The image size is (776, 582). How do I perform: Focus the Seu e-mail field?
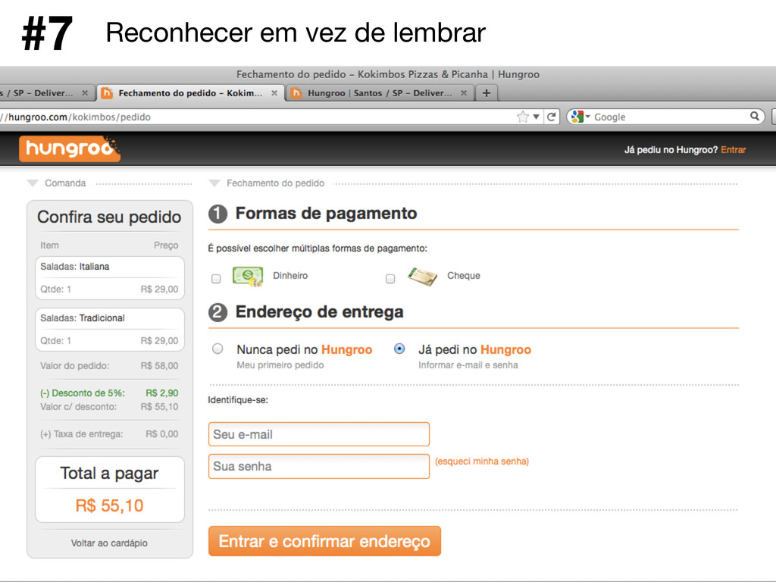coord(319,434)
